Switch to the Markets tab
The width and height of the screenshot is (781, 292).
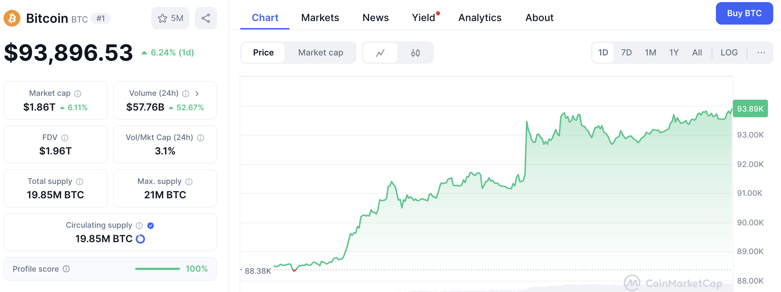pos(320,18)
